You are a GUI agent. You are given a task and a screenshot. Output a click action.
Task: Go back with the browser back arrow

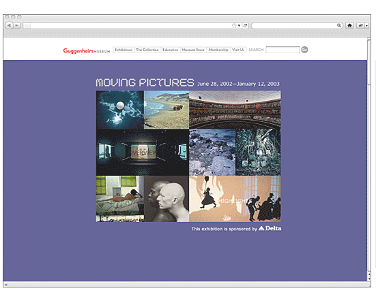tap(9, 25)
